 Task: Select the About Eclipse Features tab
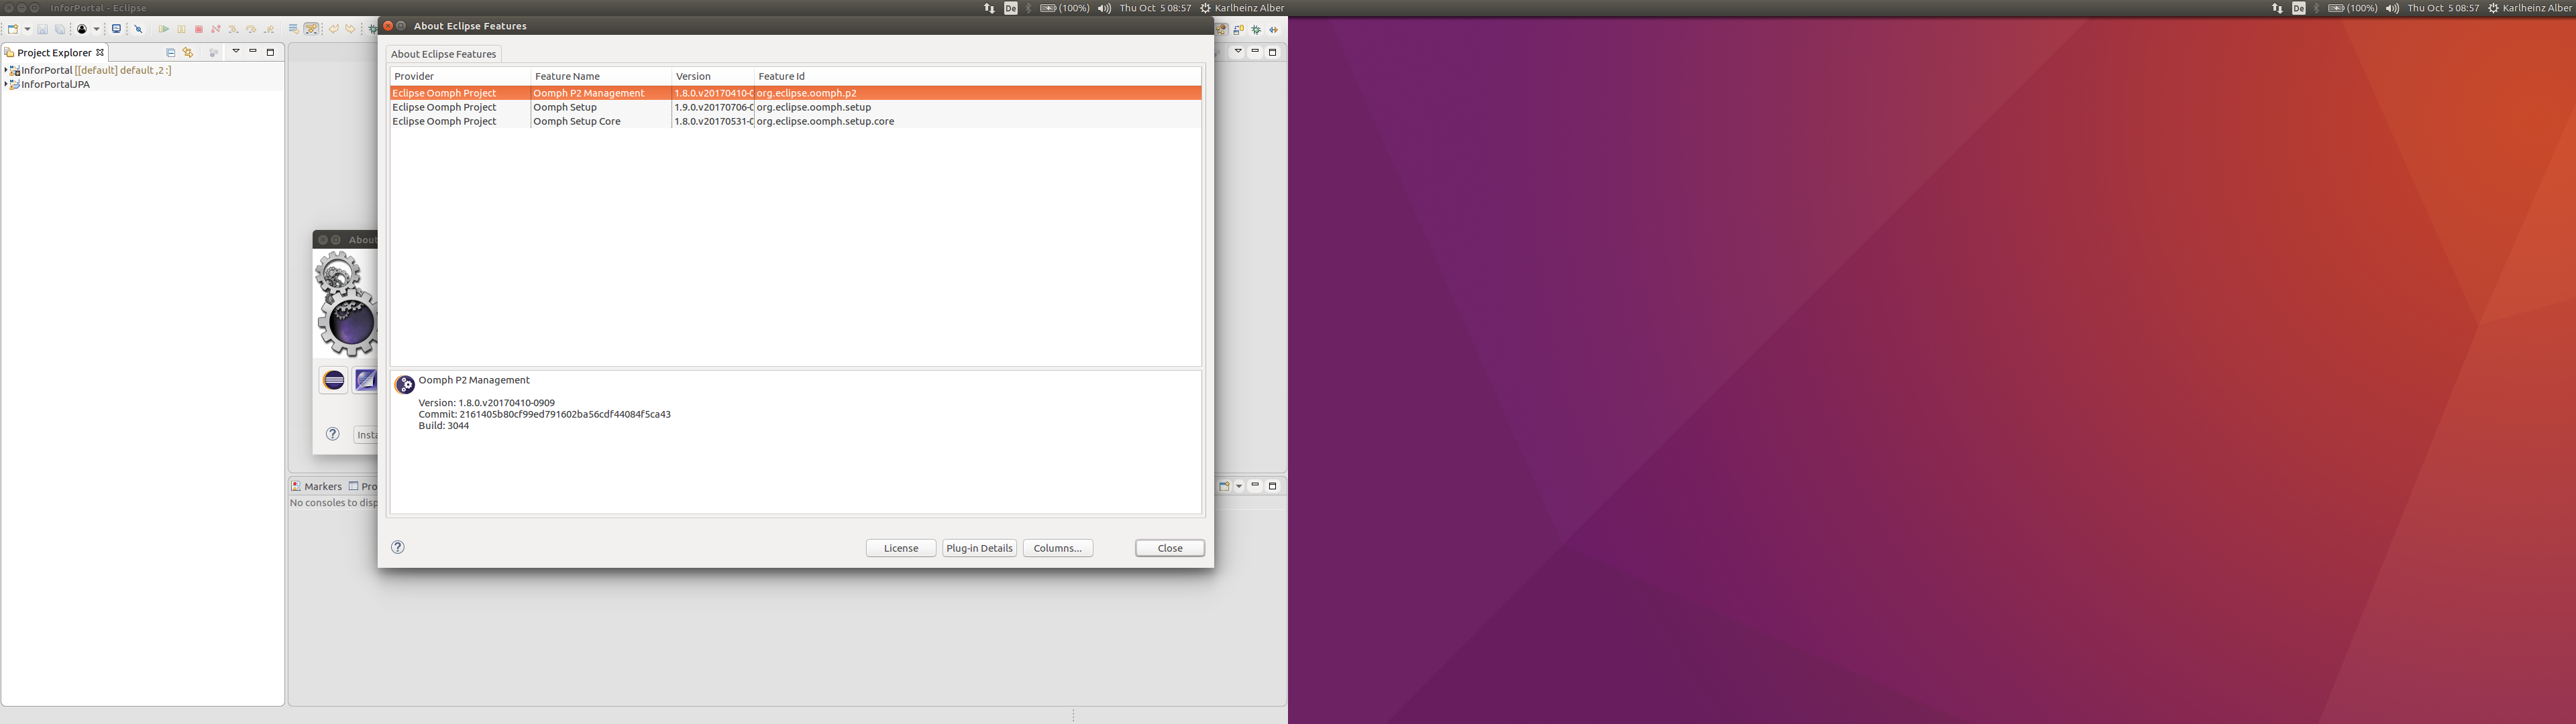coord(443,54)
